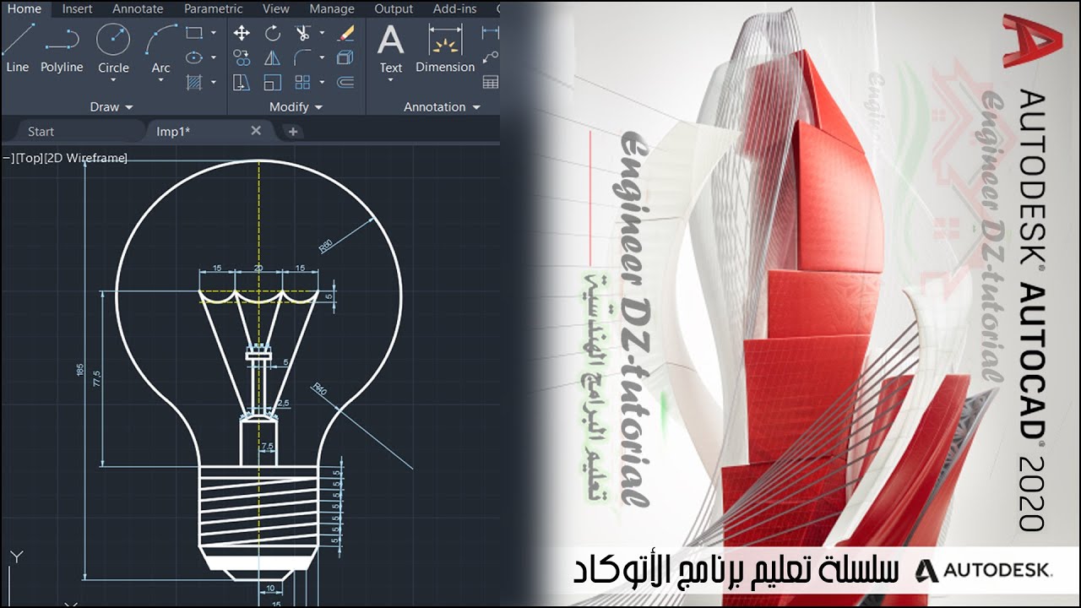
Task: Open the Arc tool dropdown arrow
Action: point(160,80)
